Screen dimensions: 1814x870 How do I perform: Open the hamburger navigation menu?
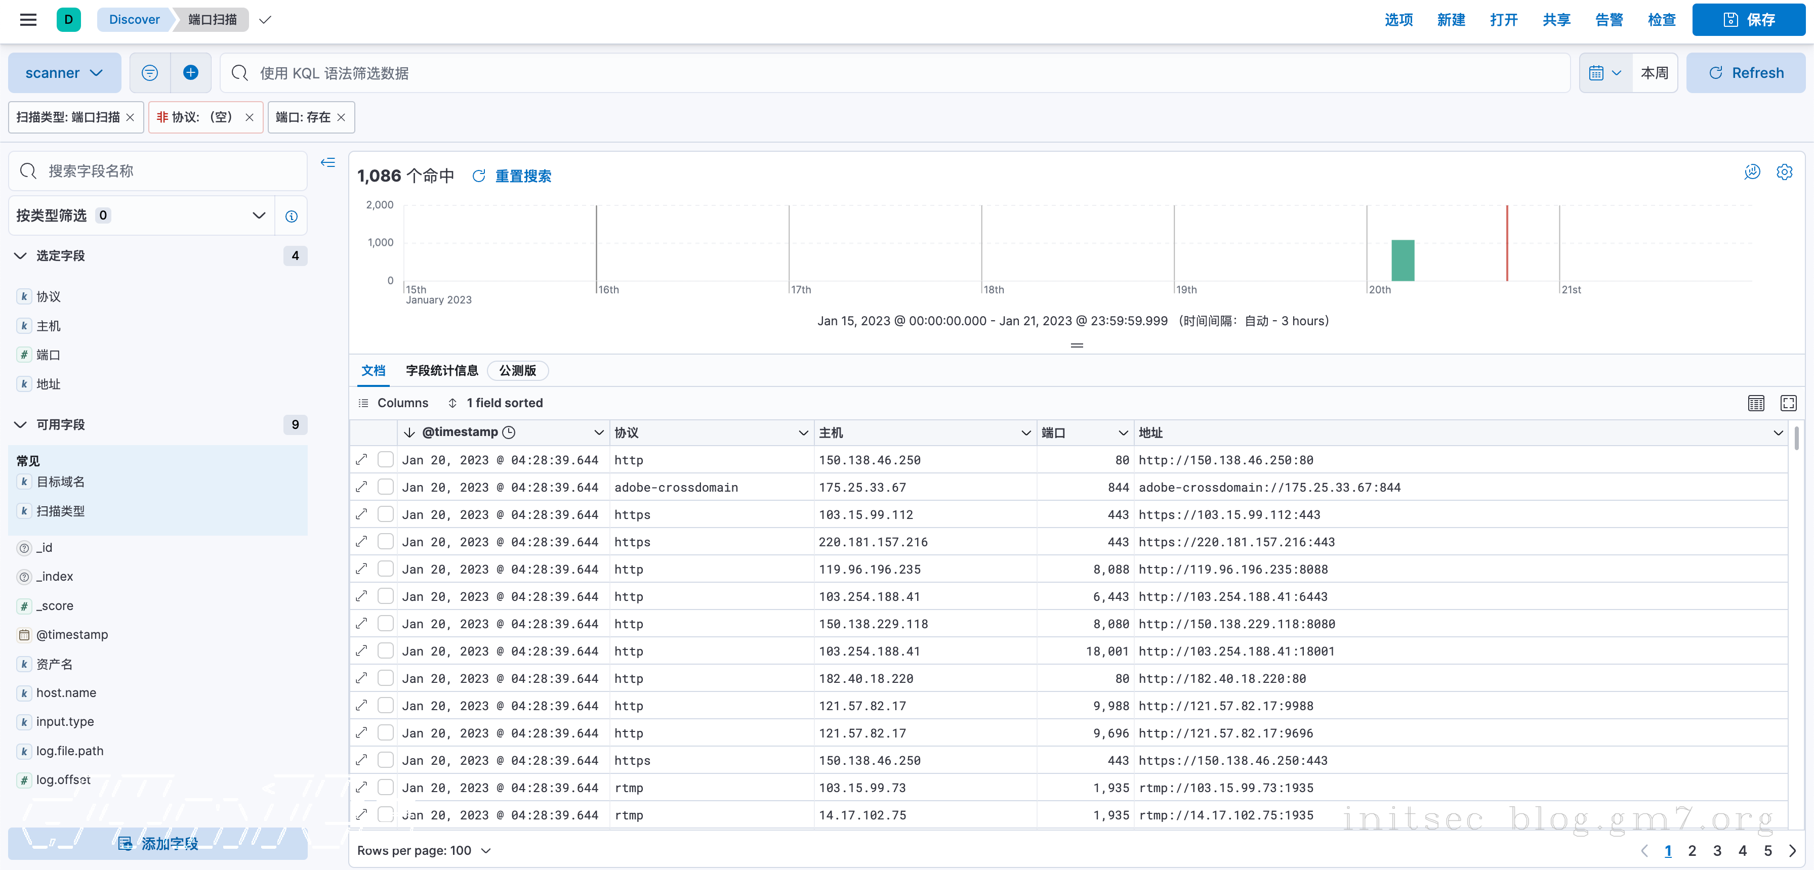[28, 20]
